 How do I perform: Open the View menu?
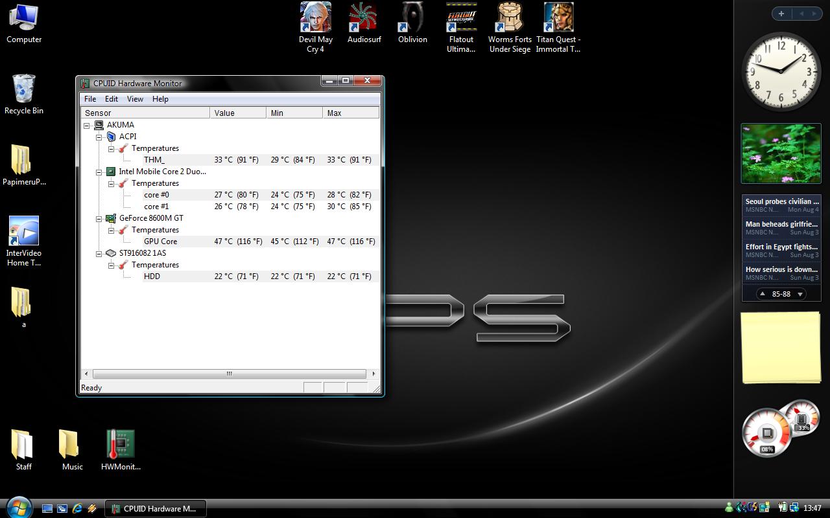coord(135,99)
